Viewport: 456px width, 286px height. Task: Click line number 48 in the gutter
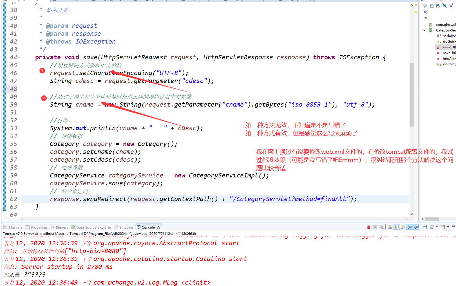[14, 89]
